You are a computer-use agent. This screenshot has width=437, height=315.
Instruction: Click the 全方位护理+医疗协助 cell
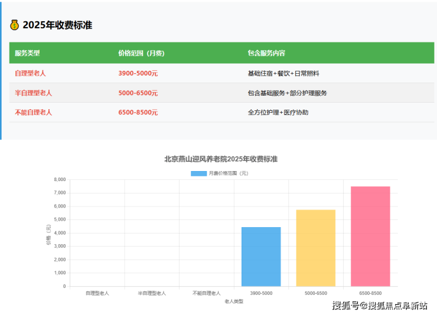[278, 112]
